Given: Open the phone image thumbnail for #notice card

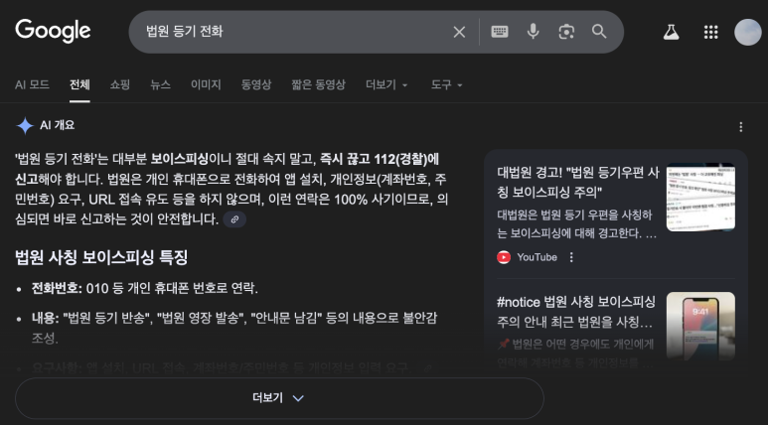Looking at the screenshot, I should [x=700, y=326].
